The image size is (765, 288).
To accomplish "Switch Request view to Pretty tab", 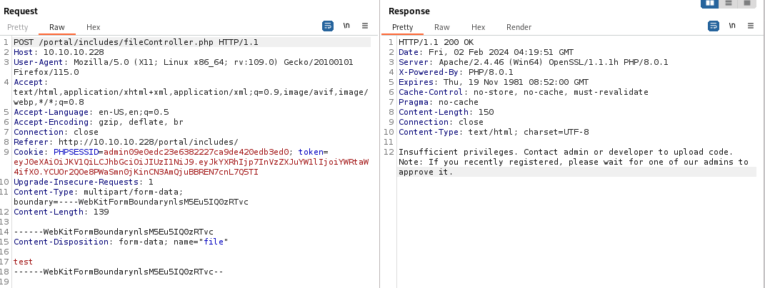I will tap(19, 27).
